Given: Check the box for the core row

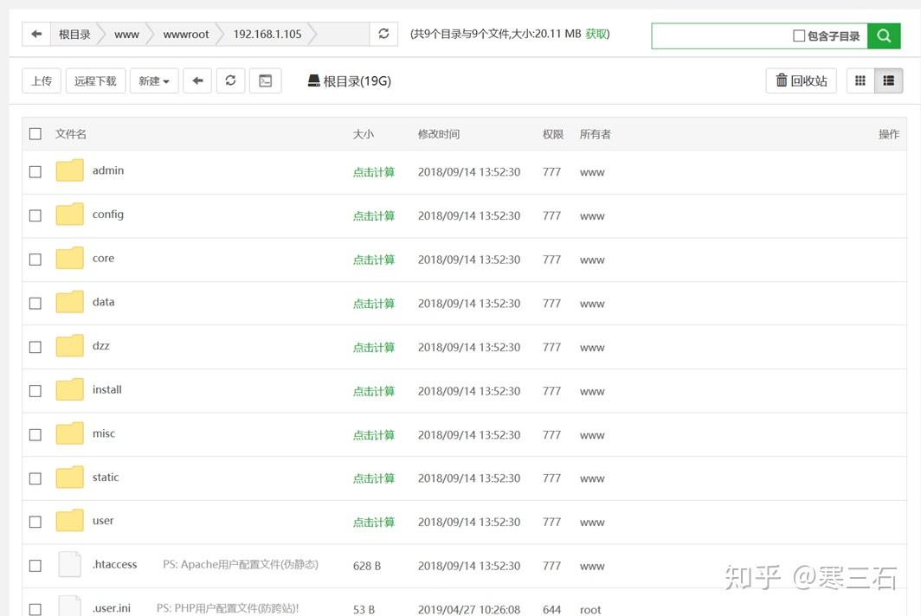Looking at the screenshot, I should [x=35, y=259].
